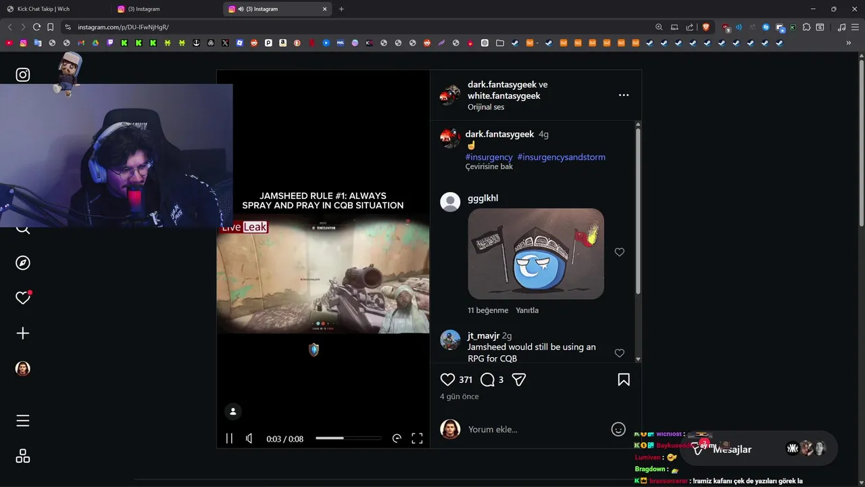Click the Create plus icon in sidebar
This screenshot has width=865, height=487.
(x=23, y=333)
